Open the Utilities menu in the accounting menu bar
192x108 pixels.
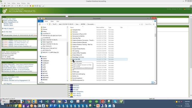tap(13, 3)
